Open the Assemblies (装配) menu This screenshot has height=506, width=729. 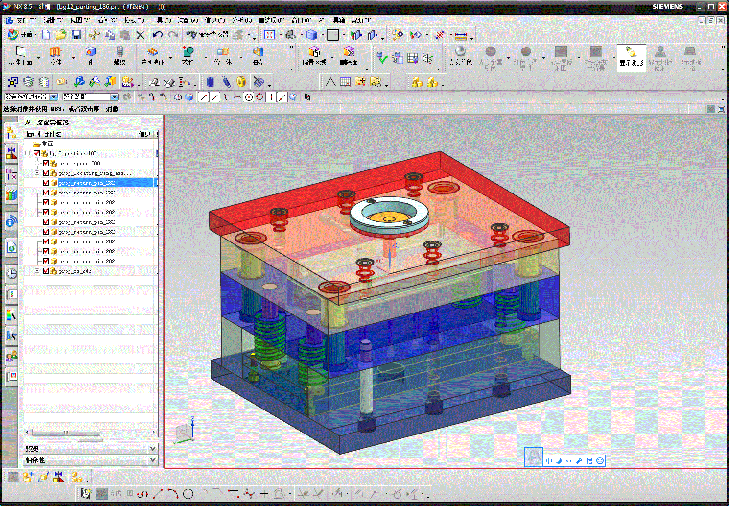188,20
